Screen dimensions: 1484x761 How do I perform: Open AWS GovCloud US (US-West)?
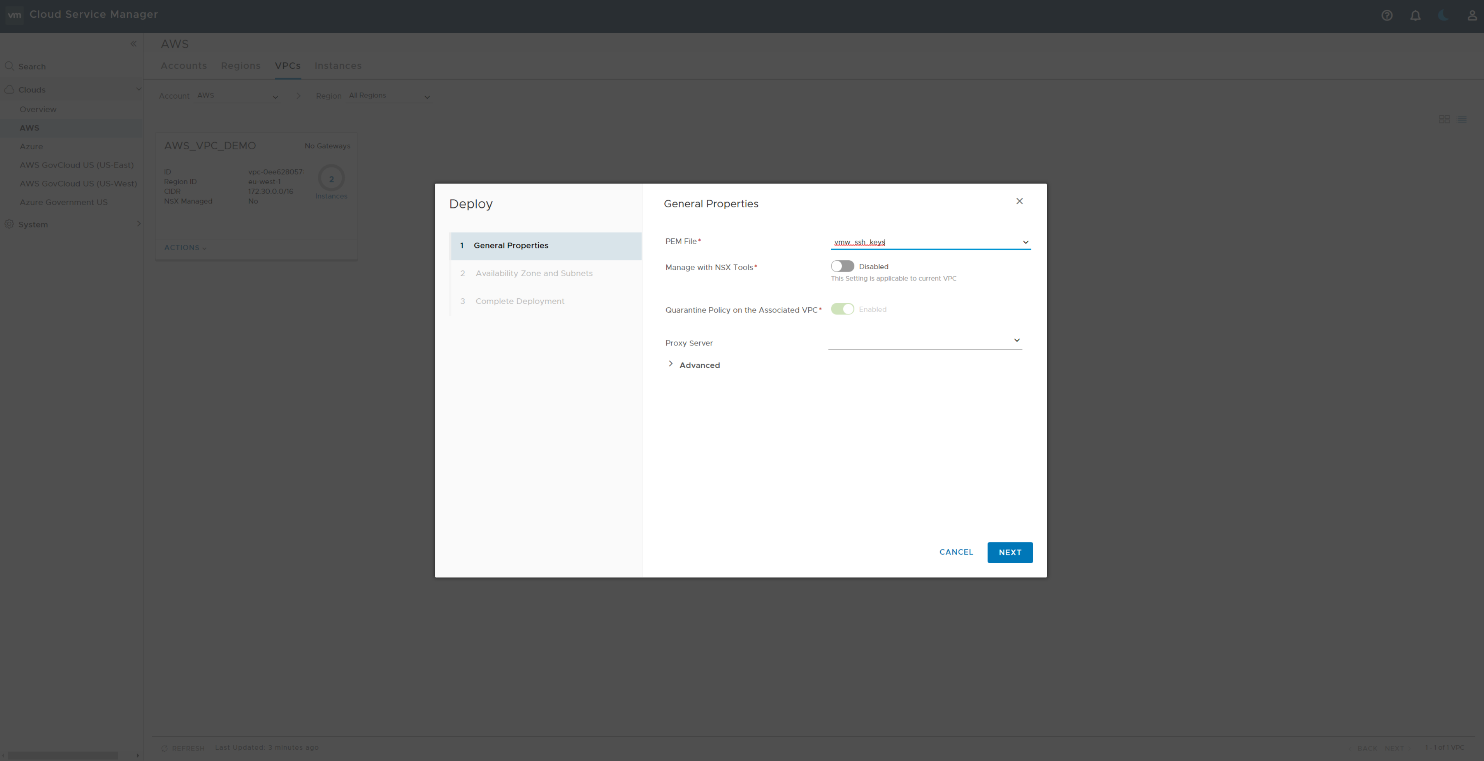pos(78,183)
